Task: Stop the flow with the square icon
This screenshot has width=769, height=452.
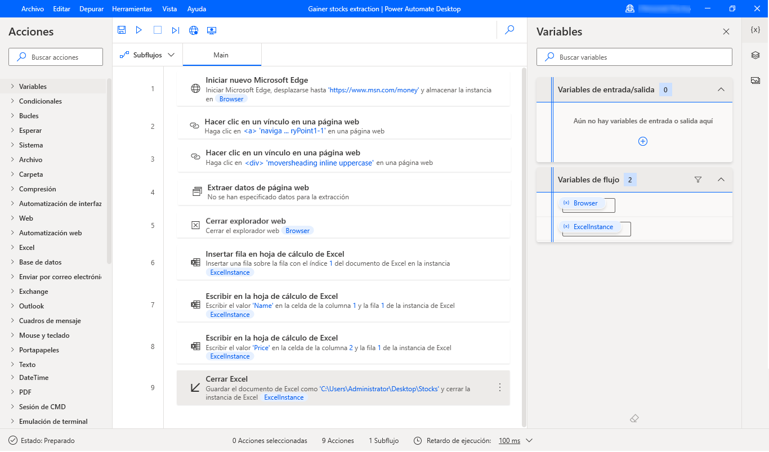Action: pos(158,30)
